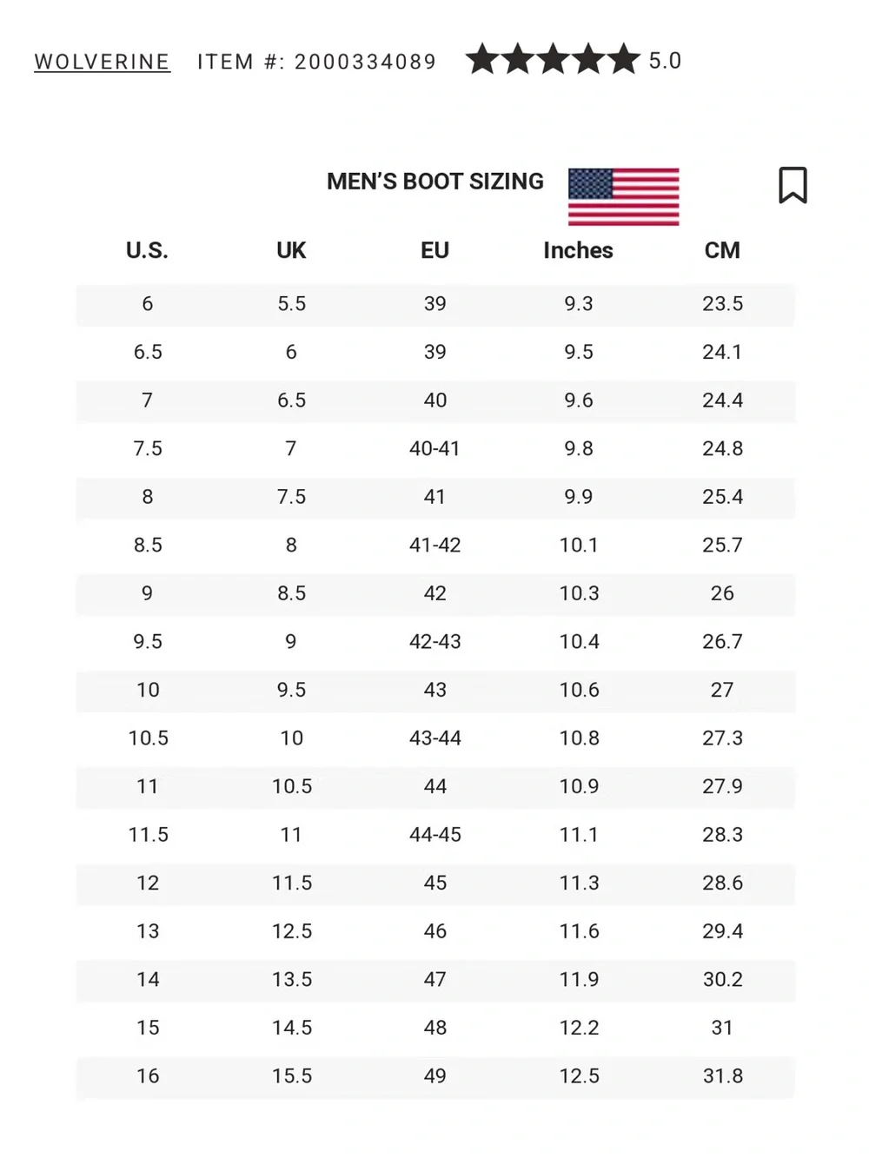Click the EU column header
The width and height of the screenshot is (869, 1158).
coord(434,250)
